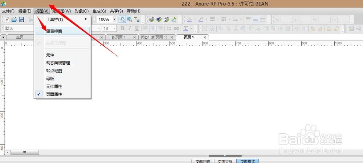
Task: Align text left icon
Action: [x=146, y=28]
